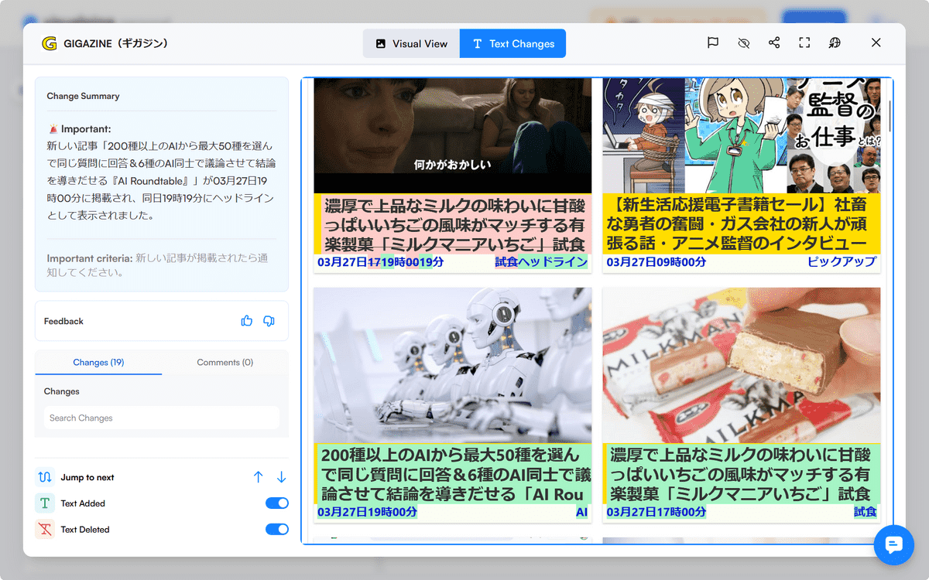
Task: Give negative feedback with thumbs down
Action: (269, 320)
